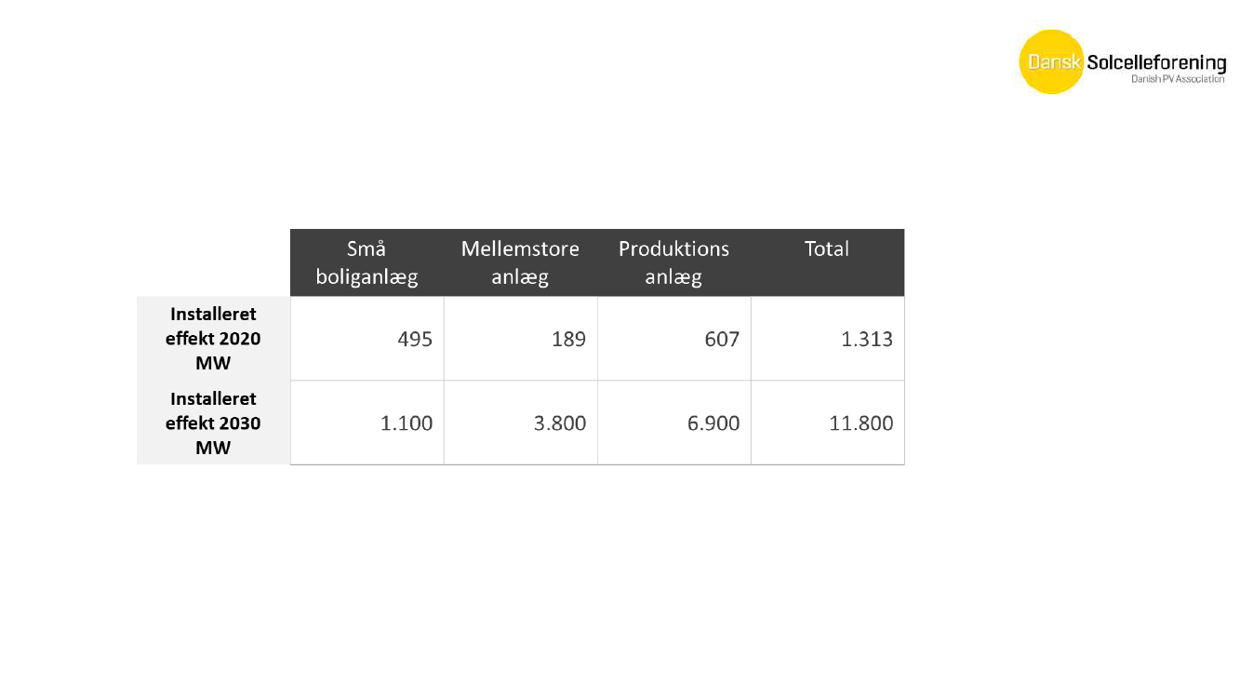Click the Installeret effekt 2030 MW row label
Image resolution: width=1240 pixels, height=698 pixels.
213,423
